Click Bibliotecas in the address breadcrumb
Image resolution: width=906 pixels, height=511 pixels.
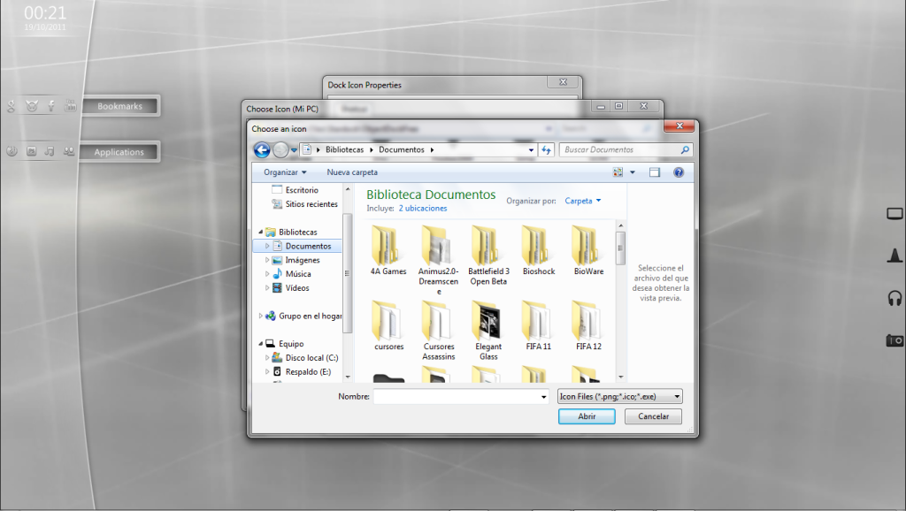[344, 149]
